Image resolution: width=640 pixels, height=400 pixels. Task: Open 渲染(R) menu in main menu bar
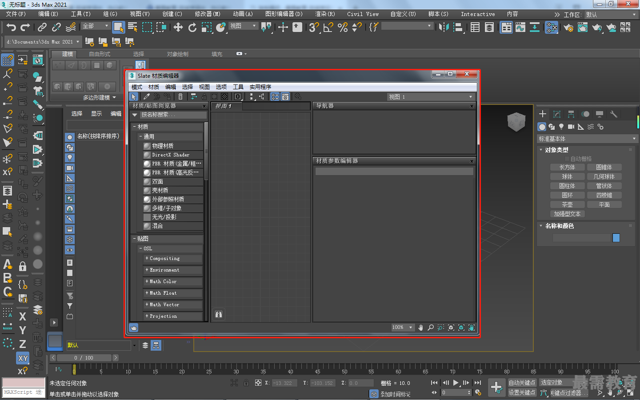[x=325, y=14]
